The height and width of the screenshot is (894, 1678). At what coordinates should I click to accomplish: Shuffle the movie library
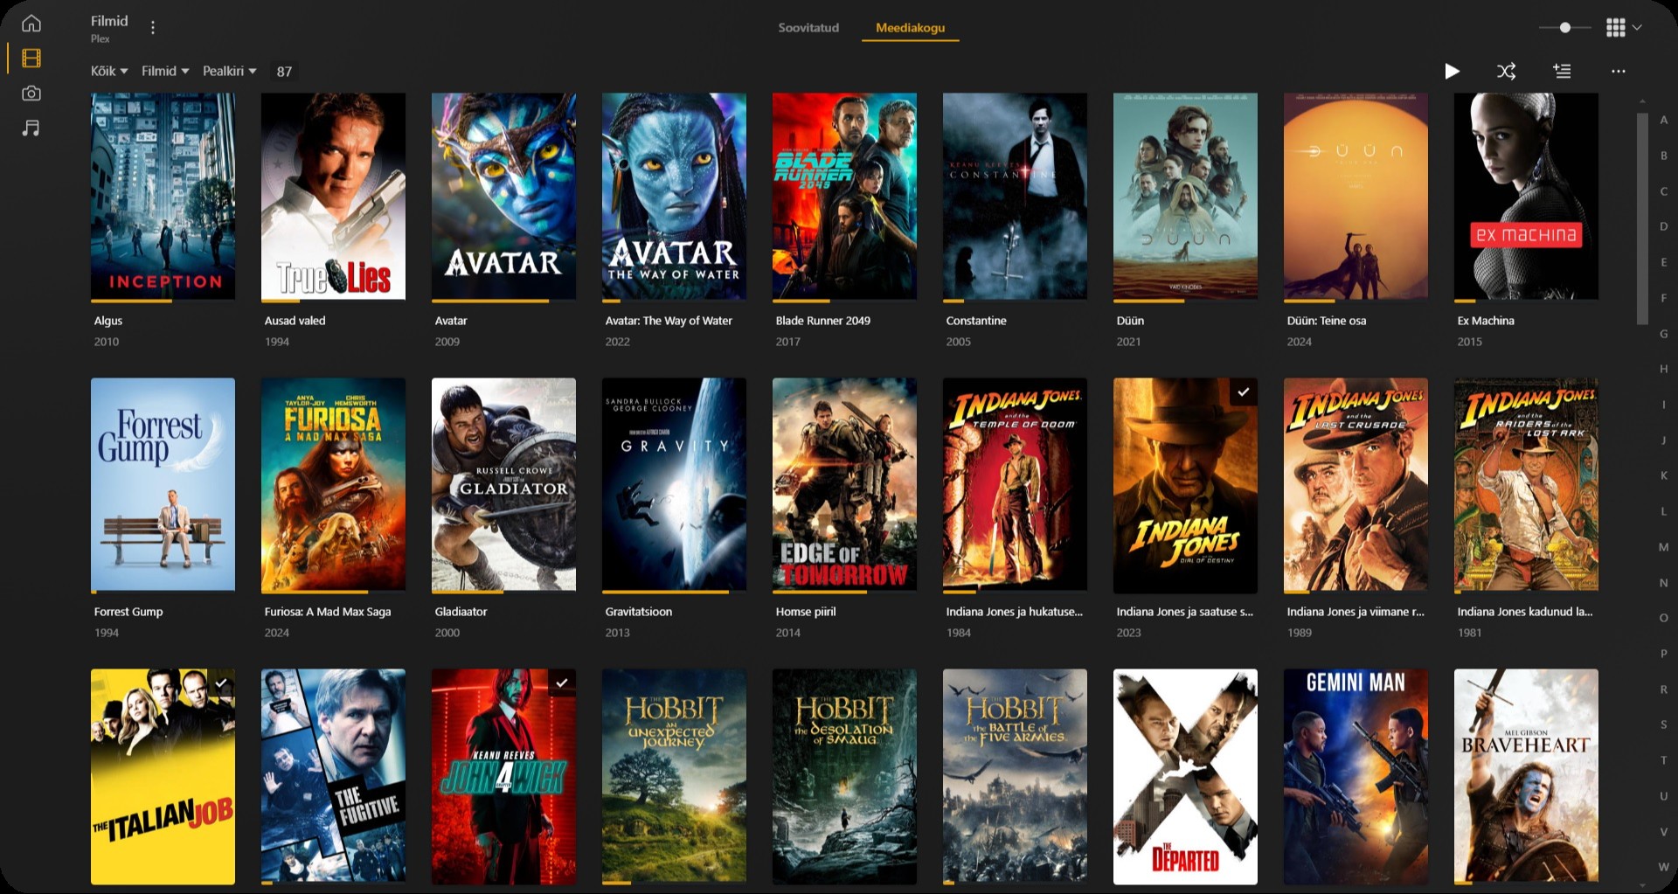point(1506,72)
